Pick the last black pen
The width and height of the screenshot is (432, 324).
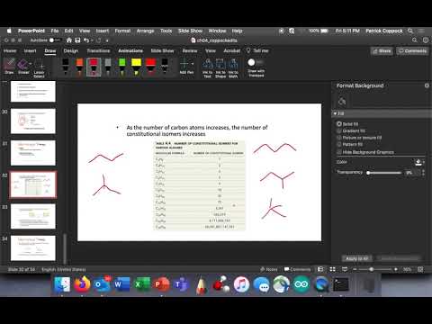(165, 67)
